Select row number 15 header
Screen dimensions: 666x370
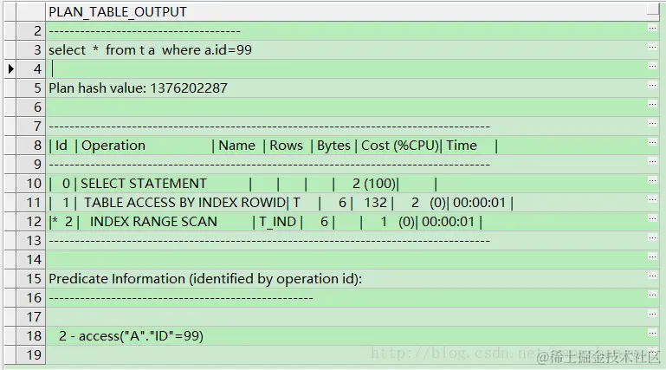tap(30, 279)
